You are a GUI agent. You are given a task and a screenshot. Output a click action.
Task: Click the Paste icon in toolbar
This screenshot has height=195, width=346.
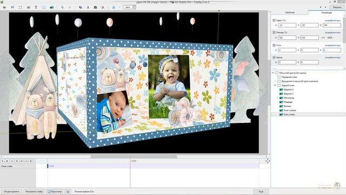coord(95,7)
